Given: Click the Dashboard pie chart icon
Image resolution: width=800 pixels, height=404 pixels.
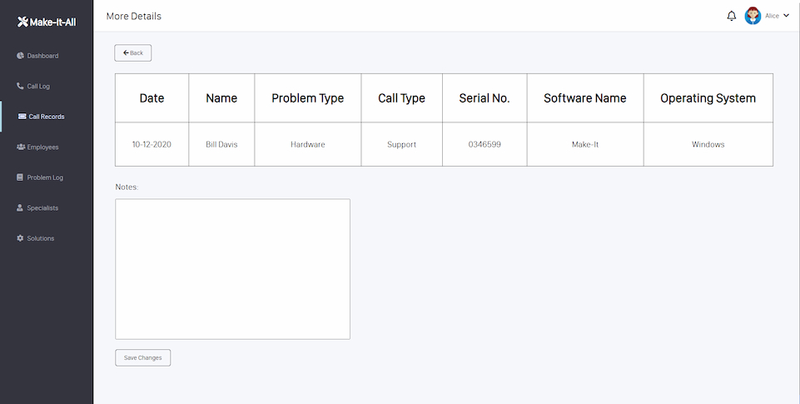Looking at the screenshot, I should coord(21,56).
